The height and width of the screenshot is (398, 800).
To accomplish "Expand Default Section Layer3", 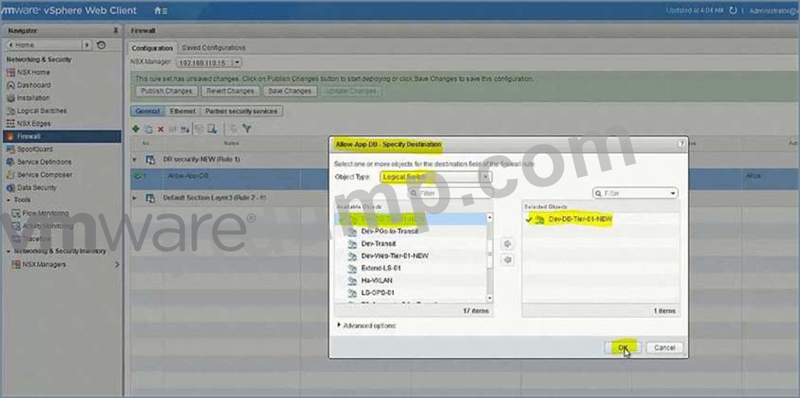I will point(135,198).
